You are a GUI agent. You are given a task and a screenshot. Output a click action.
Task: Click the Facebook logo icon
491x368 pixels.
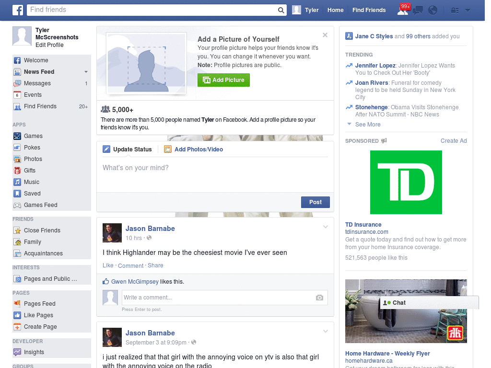pyautogui.click(x=18, y=10)
